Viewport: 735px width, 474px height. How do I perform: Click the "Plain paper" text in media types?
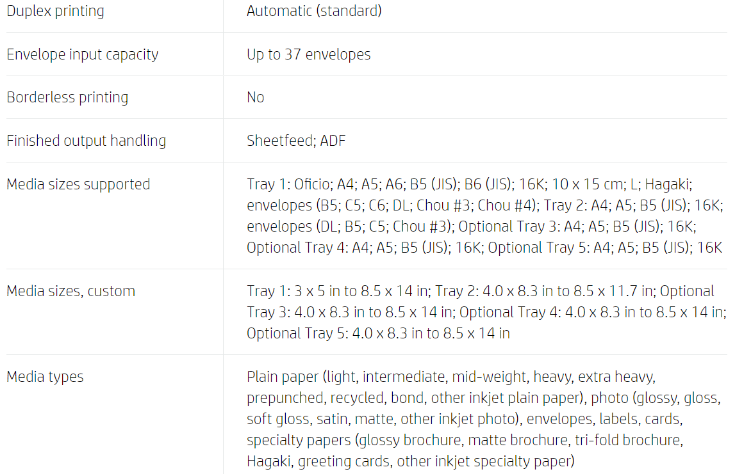tap(283, 377)
